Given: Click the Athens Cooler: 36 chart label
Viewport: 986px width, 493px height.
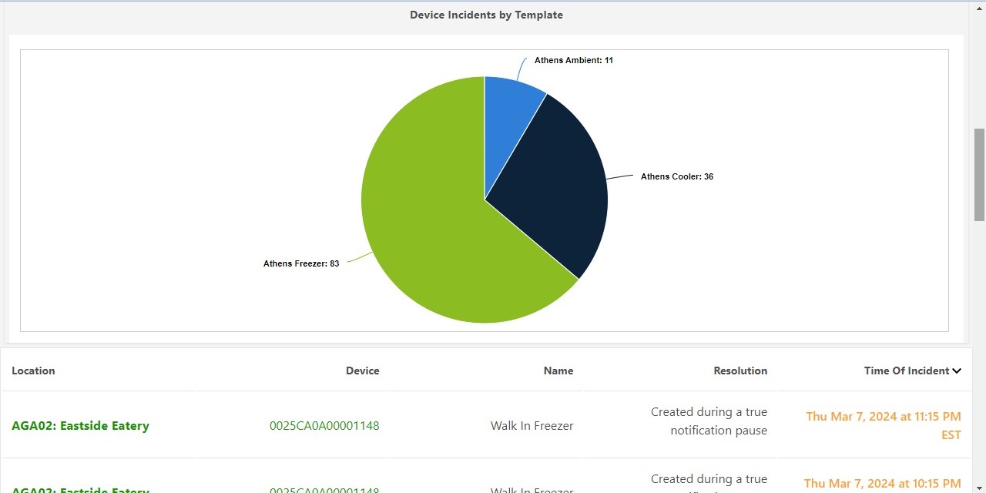Looking at the screenshot, I should pyautogui.click(x=676, y=176).
